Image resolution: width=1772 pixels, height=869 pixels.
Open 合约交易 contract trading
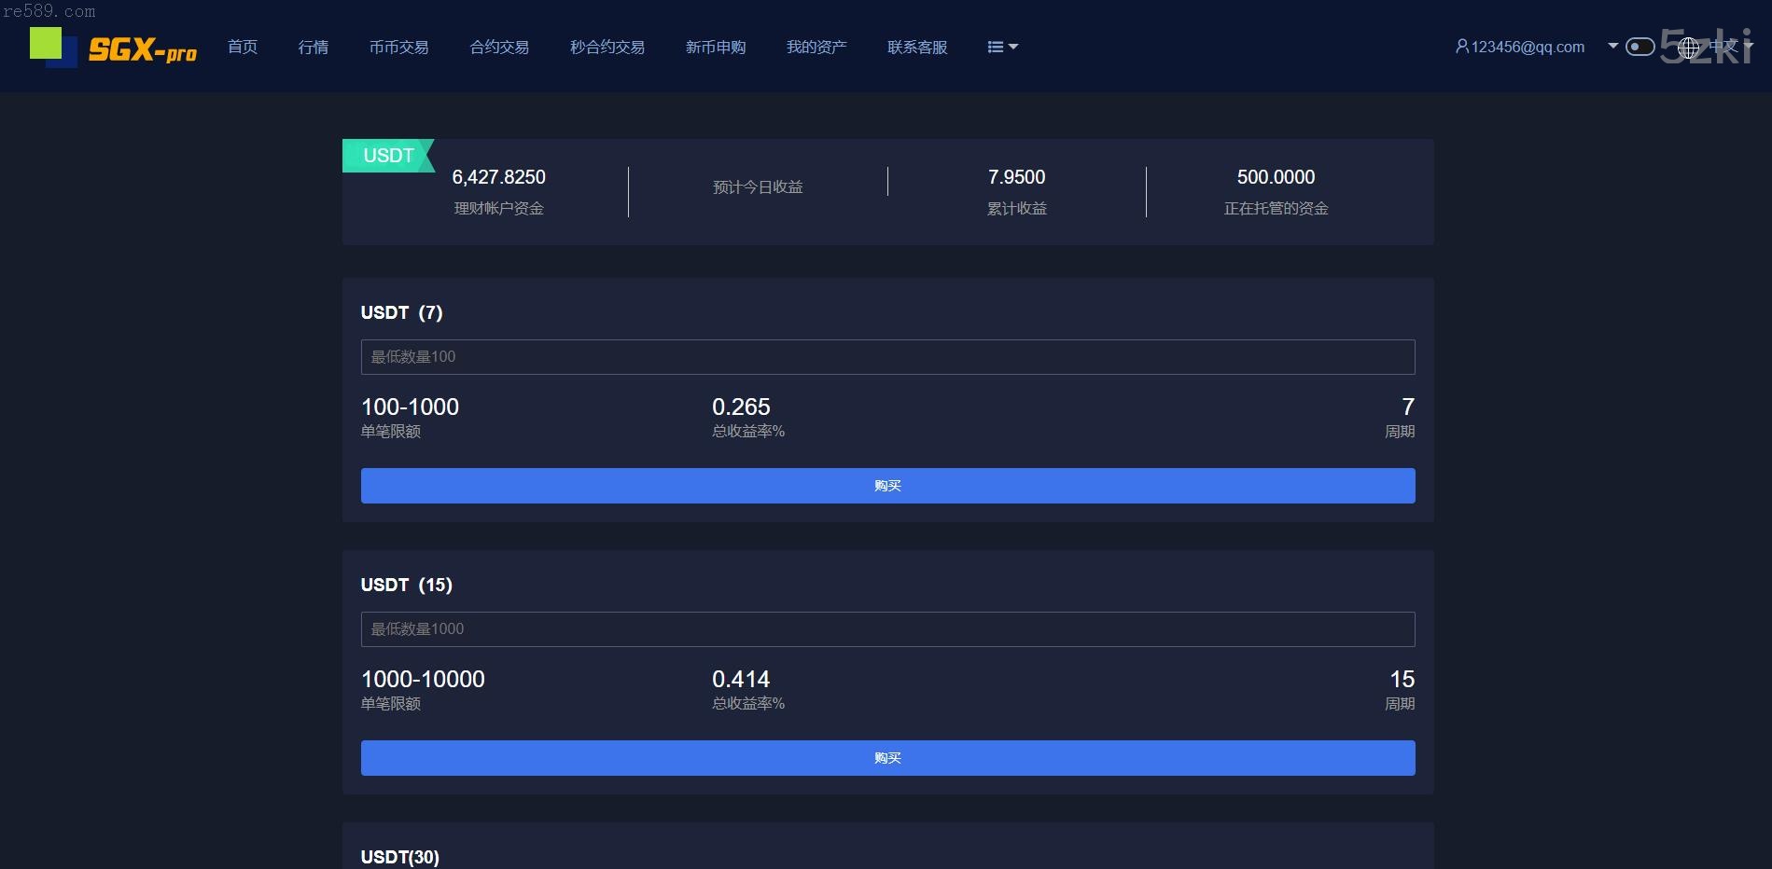click(x=499, y=48)
